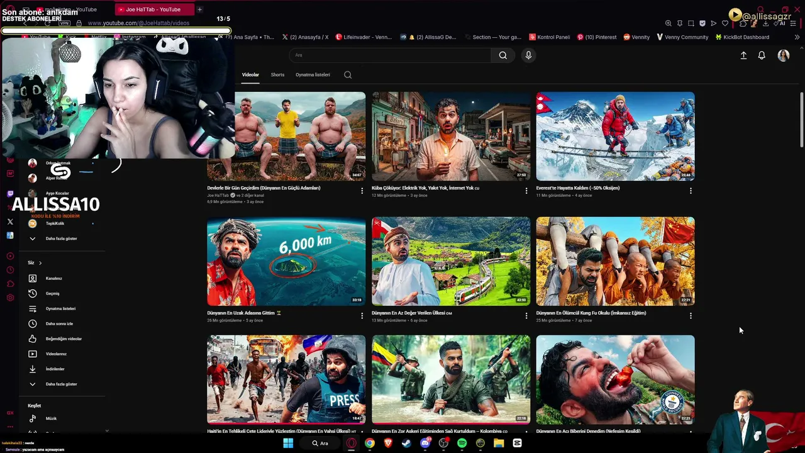
Task: Expand the Siz section chevron
Action: [x=40, y=263]
